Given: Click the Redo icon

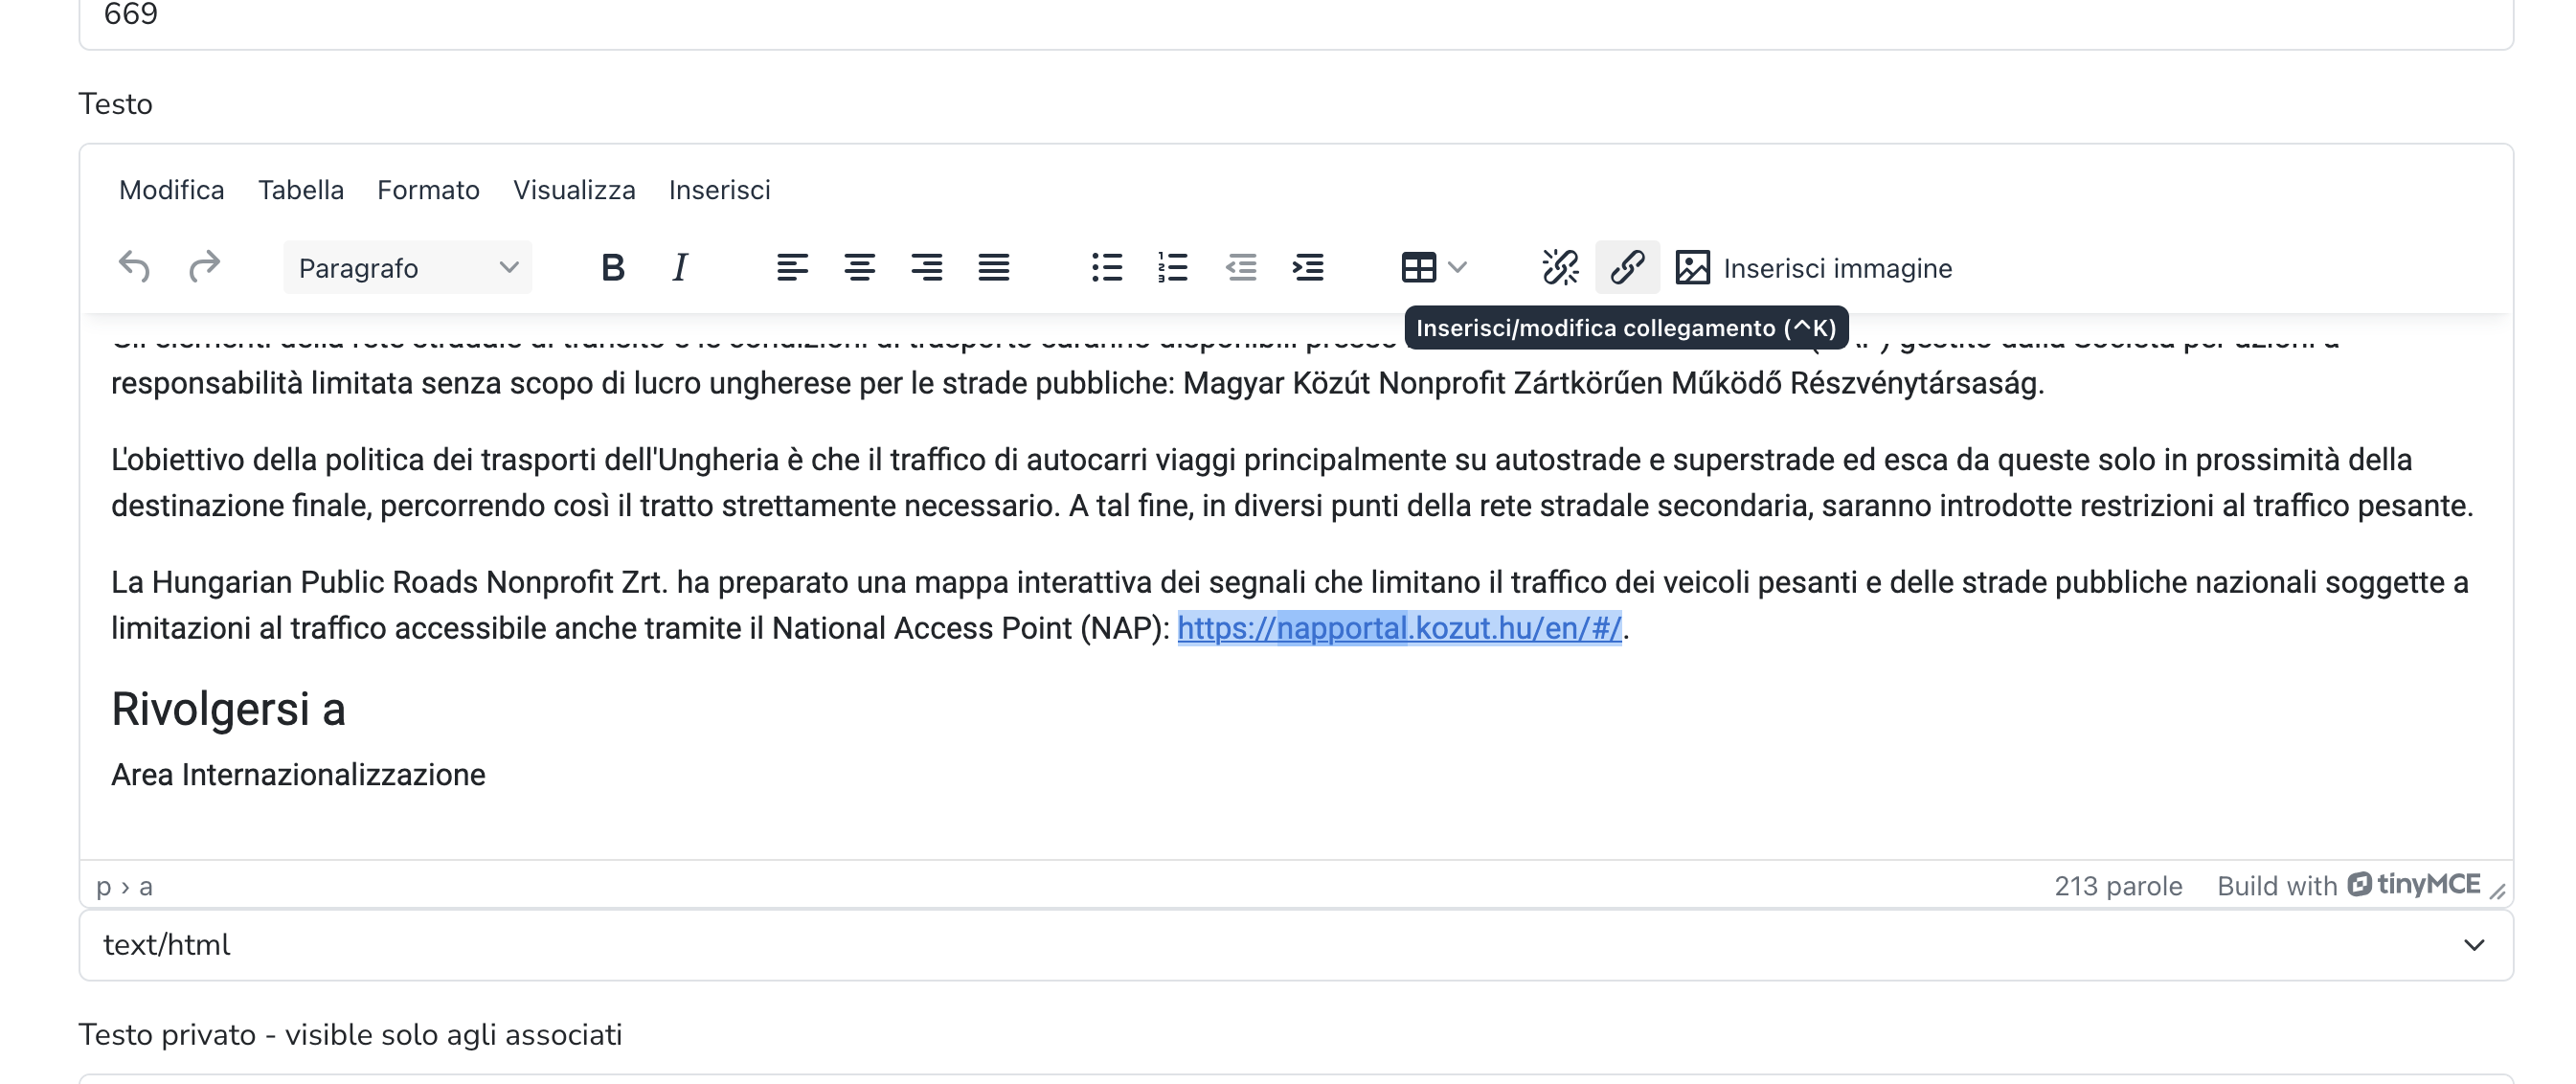Looking at the screenshot, I should (x=205, y=267).
